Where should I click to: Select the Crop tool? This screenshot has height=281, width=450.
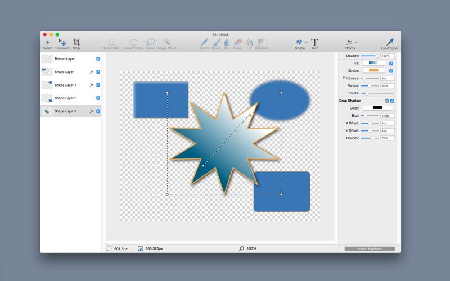(76, 44)
